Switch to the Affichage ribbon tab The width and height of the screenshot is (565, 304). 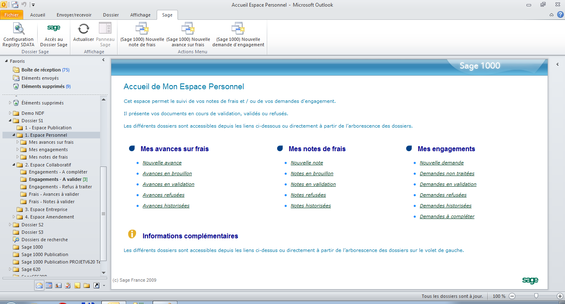click(141, 15)
